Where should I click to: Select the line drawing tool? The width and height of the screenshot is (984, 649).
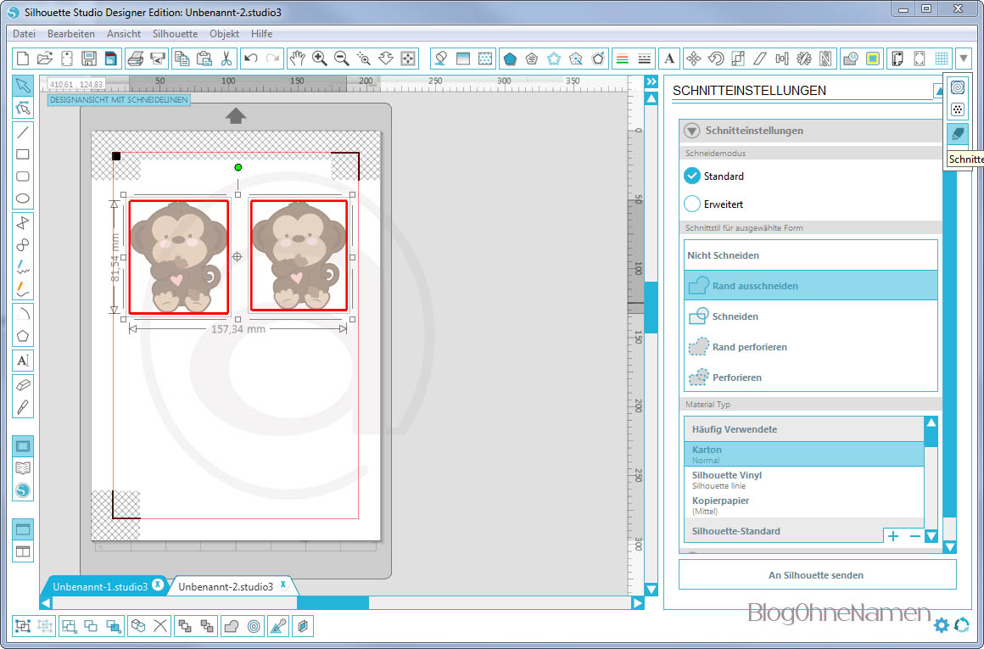tap(23, 131)
